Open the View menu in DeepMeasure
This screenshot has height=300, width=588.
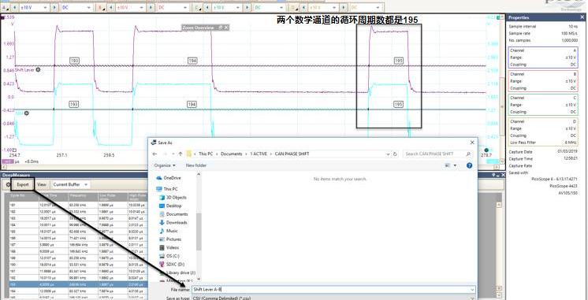pos(42,184)
